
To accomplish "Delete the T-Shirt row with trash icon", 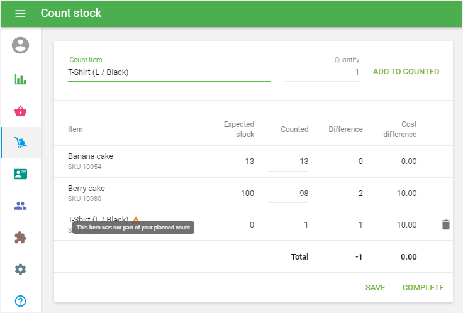I will (445, 224).
